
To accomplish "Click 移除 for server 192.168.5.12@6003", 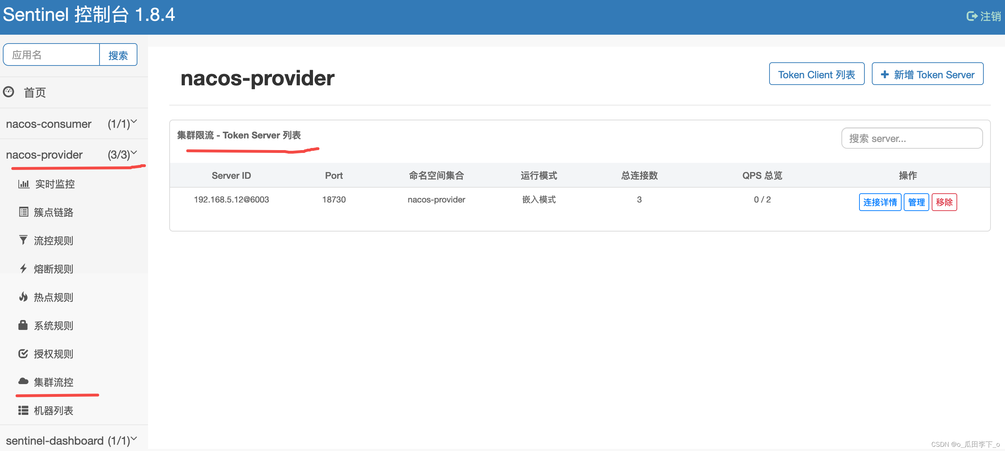I will pos(944,202).
